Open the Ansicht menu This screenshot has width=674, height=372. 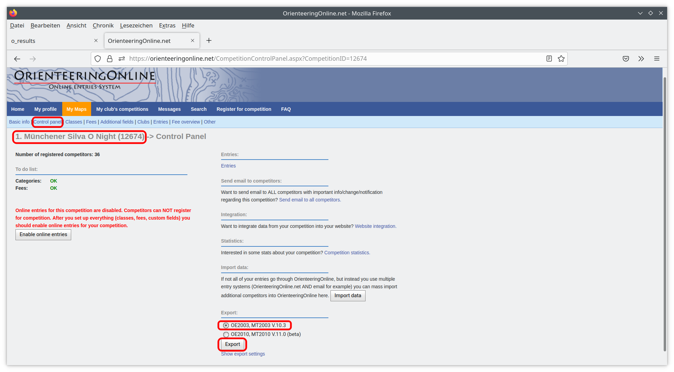[x=76, y=25]
